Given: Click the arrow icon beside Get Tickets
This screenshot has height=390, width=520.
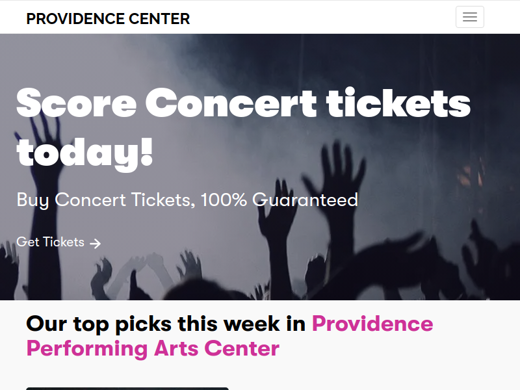Looking at the screenshot, I should tap(95, 243).
